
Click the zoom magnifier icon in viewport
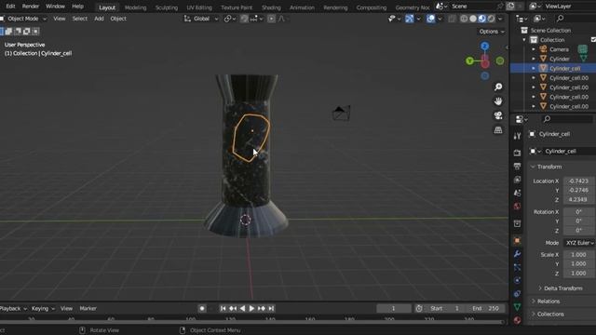coord(498,87)
